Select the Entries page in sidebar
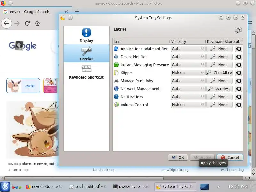 coord(86,53)
